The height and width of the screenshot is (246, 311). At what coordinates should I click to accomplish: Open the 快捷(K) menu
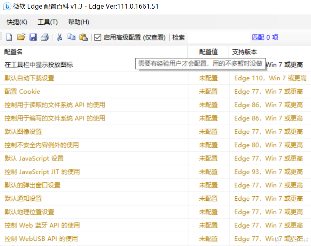pyautogui.click(x=17, y=22)
